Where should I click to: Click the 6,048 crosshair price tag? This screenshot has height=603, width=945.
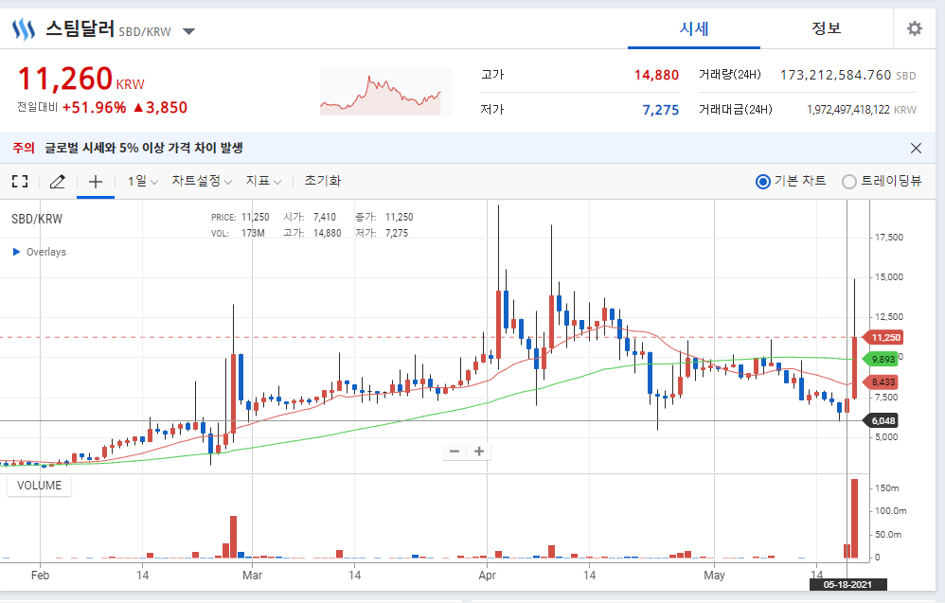point(882,420)
